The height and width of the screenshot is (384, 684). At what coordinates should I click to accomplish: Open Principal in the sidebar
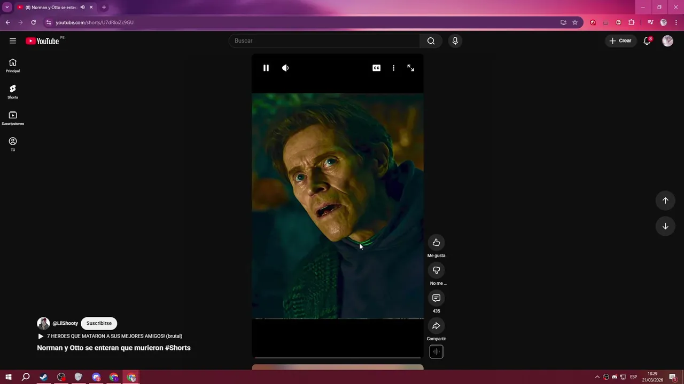13,66
